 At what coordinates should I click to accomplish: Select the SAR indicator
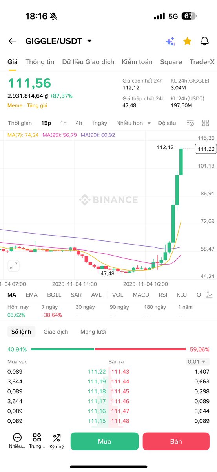coord(76,295)
